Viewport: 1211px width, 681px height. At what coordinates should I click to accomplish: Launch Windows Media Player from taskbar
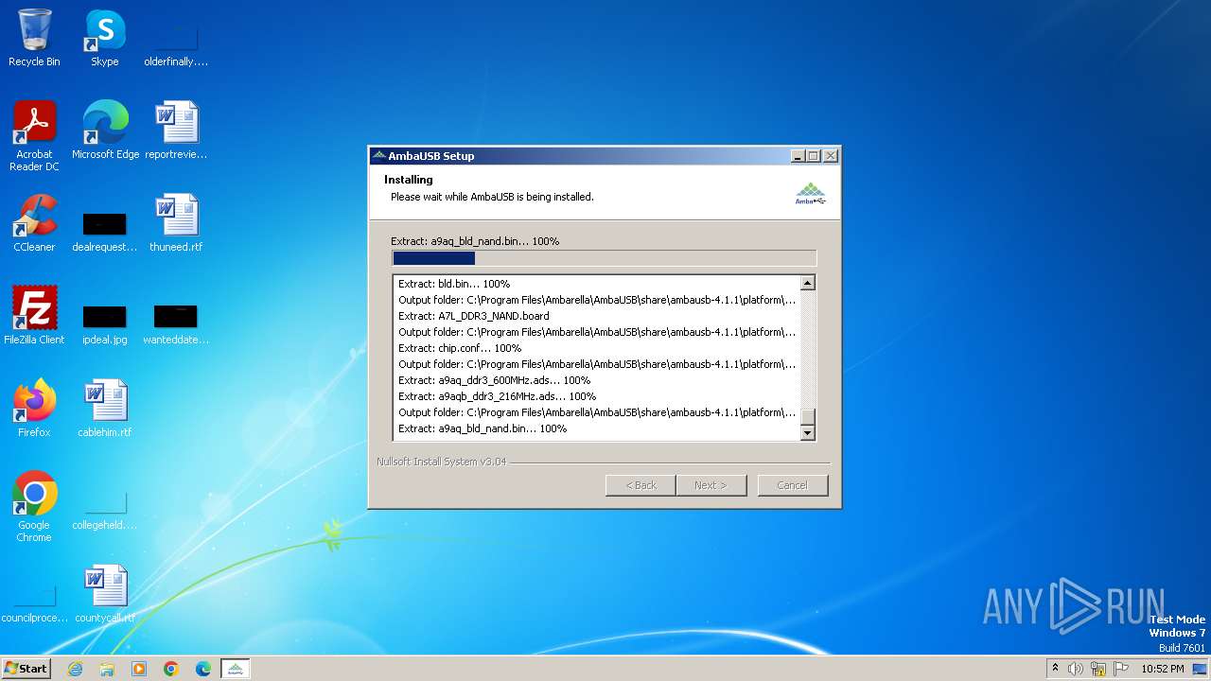(139, 669)
